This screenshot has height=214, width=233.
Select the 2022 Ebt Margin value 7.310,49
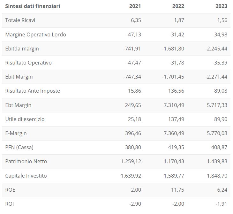174,105
